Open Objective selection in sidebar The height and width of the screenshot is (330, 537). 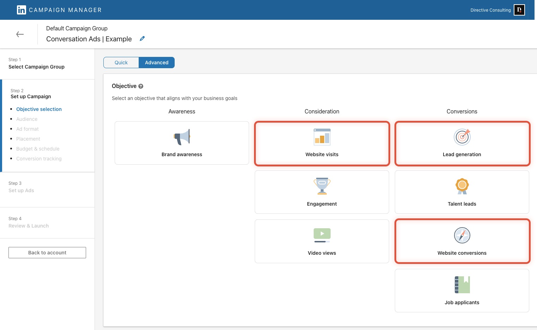point(39,109)
